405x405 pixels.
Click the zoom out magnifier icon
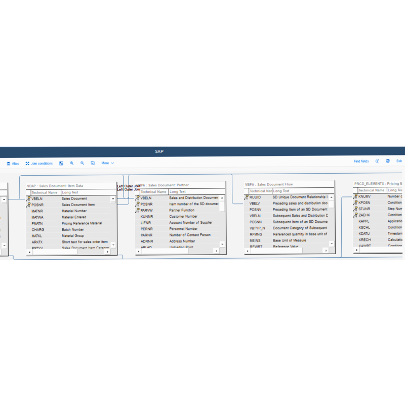pos(82,164)
